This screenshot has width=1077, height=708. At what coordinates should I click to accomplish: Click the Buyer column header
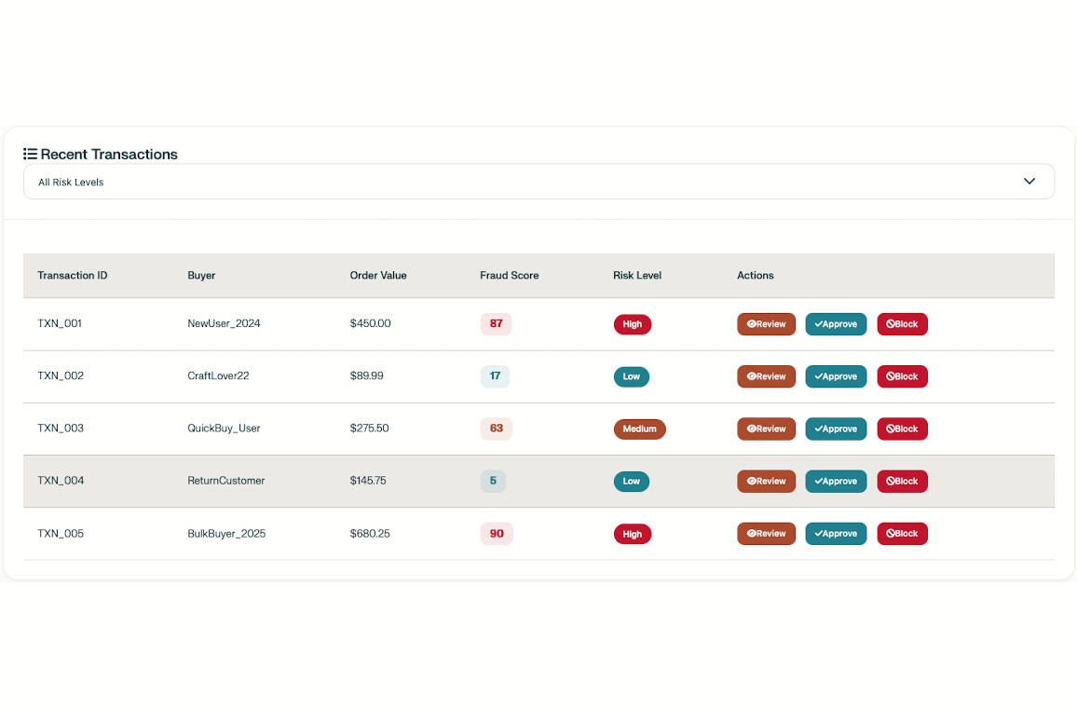[201, 276]
